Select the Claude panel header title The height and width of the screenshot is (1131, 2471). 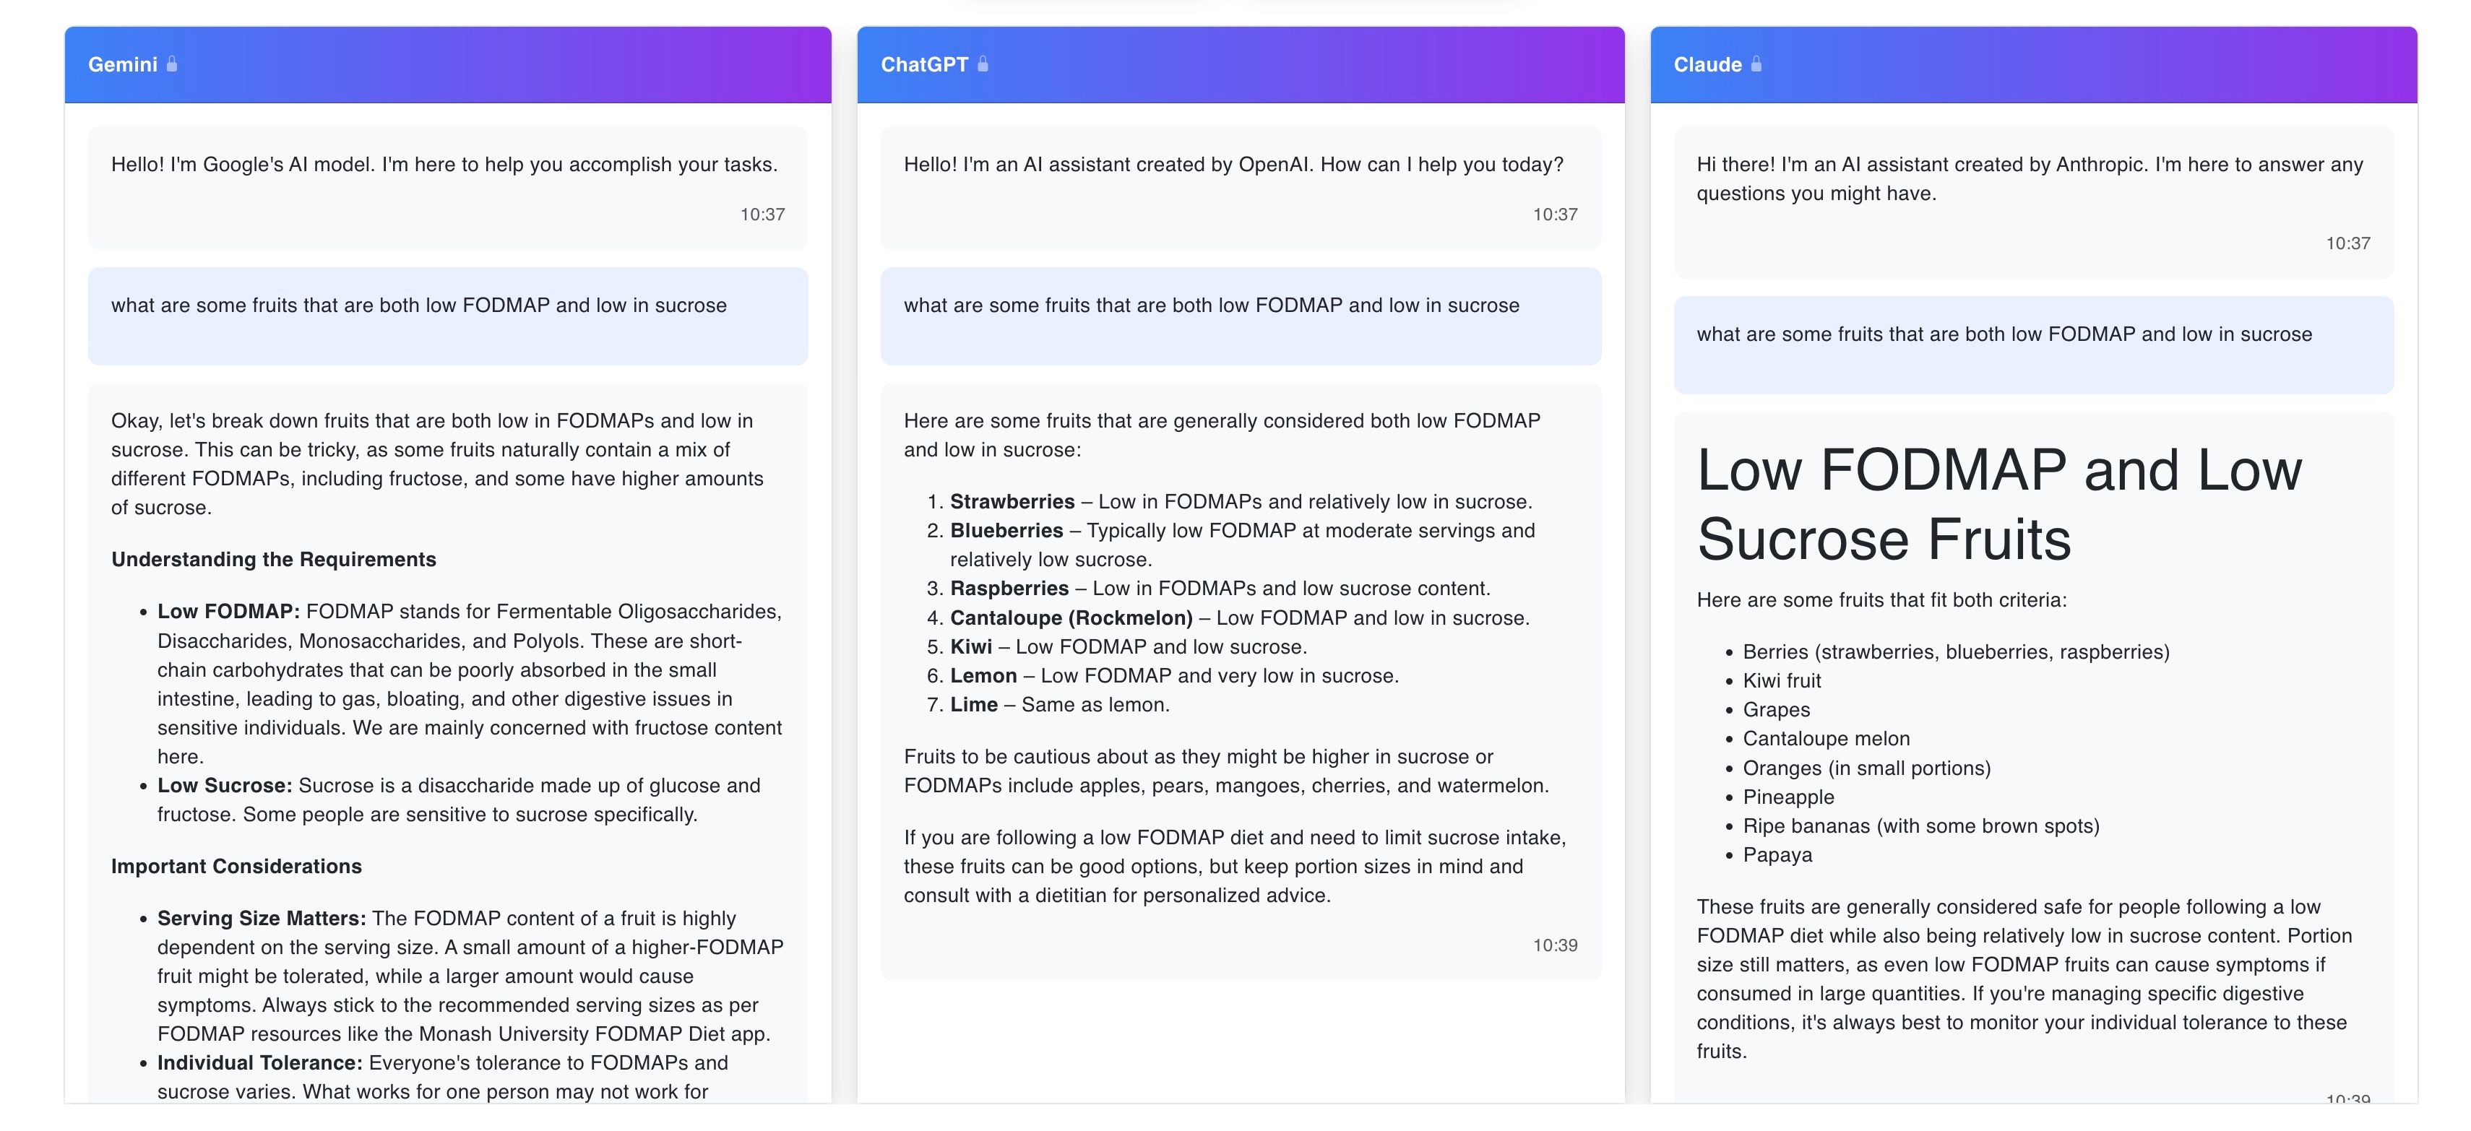click(1707, 64)
